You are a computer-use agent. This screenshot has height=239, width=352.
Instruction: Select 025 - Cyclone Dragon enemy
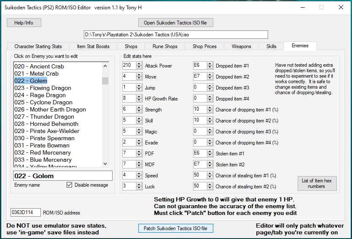pos(57,103)
